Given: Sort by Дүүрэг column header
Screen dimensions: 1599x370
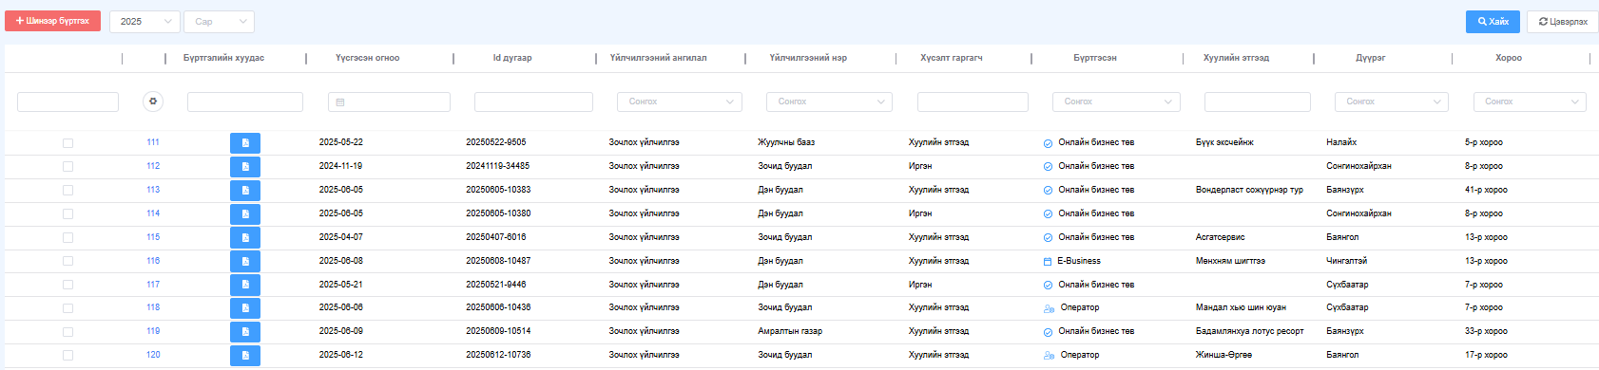Looking at the screenshot, I should pyautogui.click(x=1371, y=58).
